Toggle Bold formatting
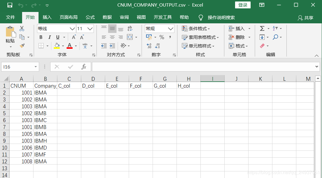Image resolution: width=322 pixels, height=178 pixels. click(x=41, y=37)
